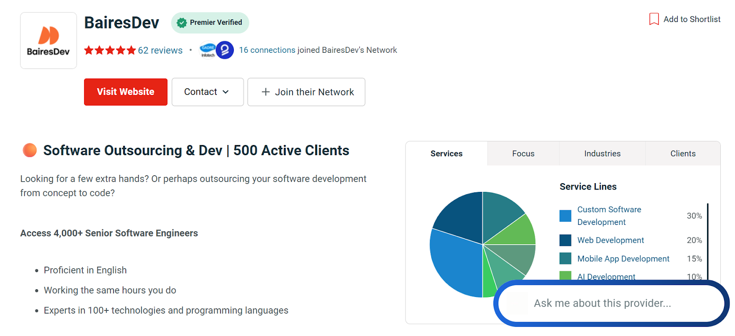The image size is (735, 336).
Task: Open the Gadre Infotech connection avatar
Action: (x=208, y=50)
